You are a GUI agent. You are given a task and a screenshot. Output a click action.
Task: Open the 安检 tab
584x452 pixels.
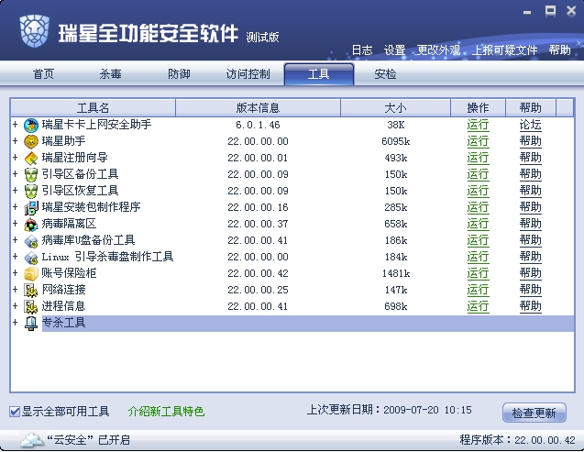click(385, 74)
